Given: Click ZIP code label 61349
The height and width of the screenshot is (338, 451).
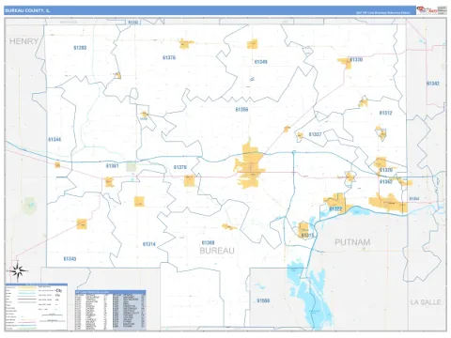Looking at the screenshot, I should coord(260,62).
